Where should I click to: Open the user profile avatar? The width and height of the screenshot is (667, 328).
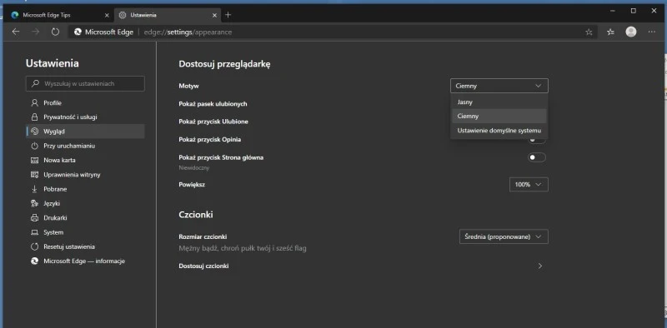coord(631,32)
